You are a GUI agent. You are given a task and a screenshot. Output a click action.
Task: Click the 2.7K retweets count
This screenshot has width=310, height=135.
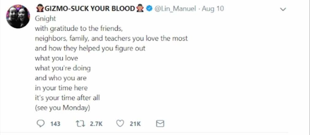coord(96,124)
